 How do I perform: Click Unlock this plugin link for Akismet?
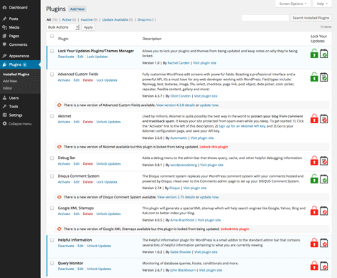tap(214, 147)
